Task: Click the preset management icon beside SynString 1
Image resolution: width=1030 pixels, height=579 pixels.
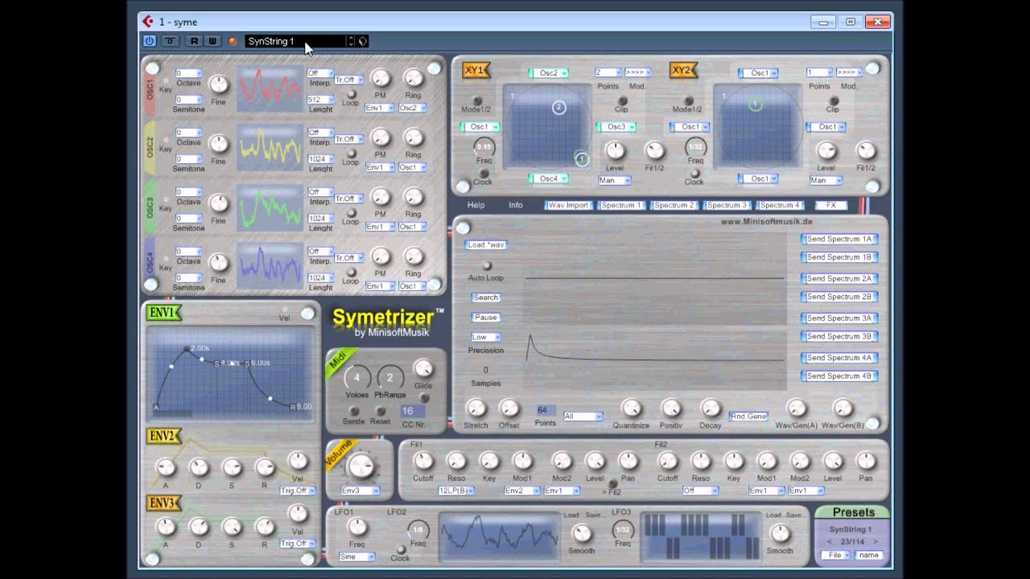Action: (363, 41)
